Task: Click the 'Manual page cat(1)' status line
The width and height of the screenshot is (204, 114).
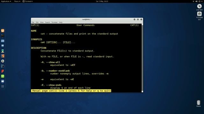Action: click(x=71, y=91)
